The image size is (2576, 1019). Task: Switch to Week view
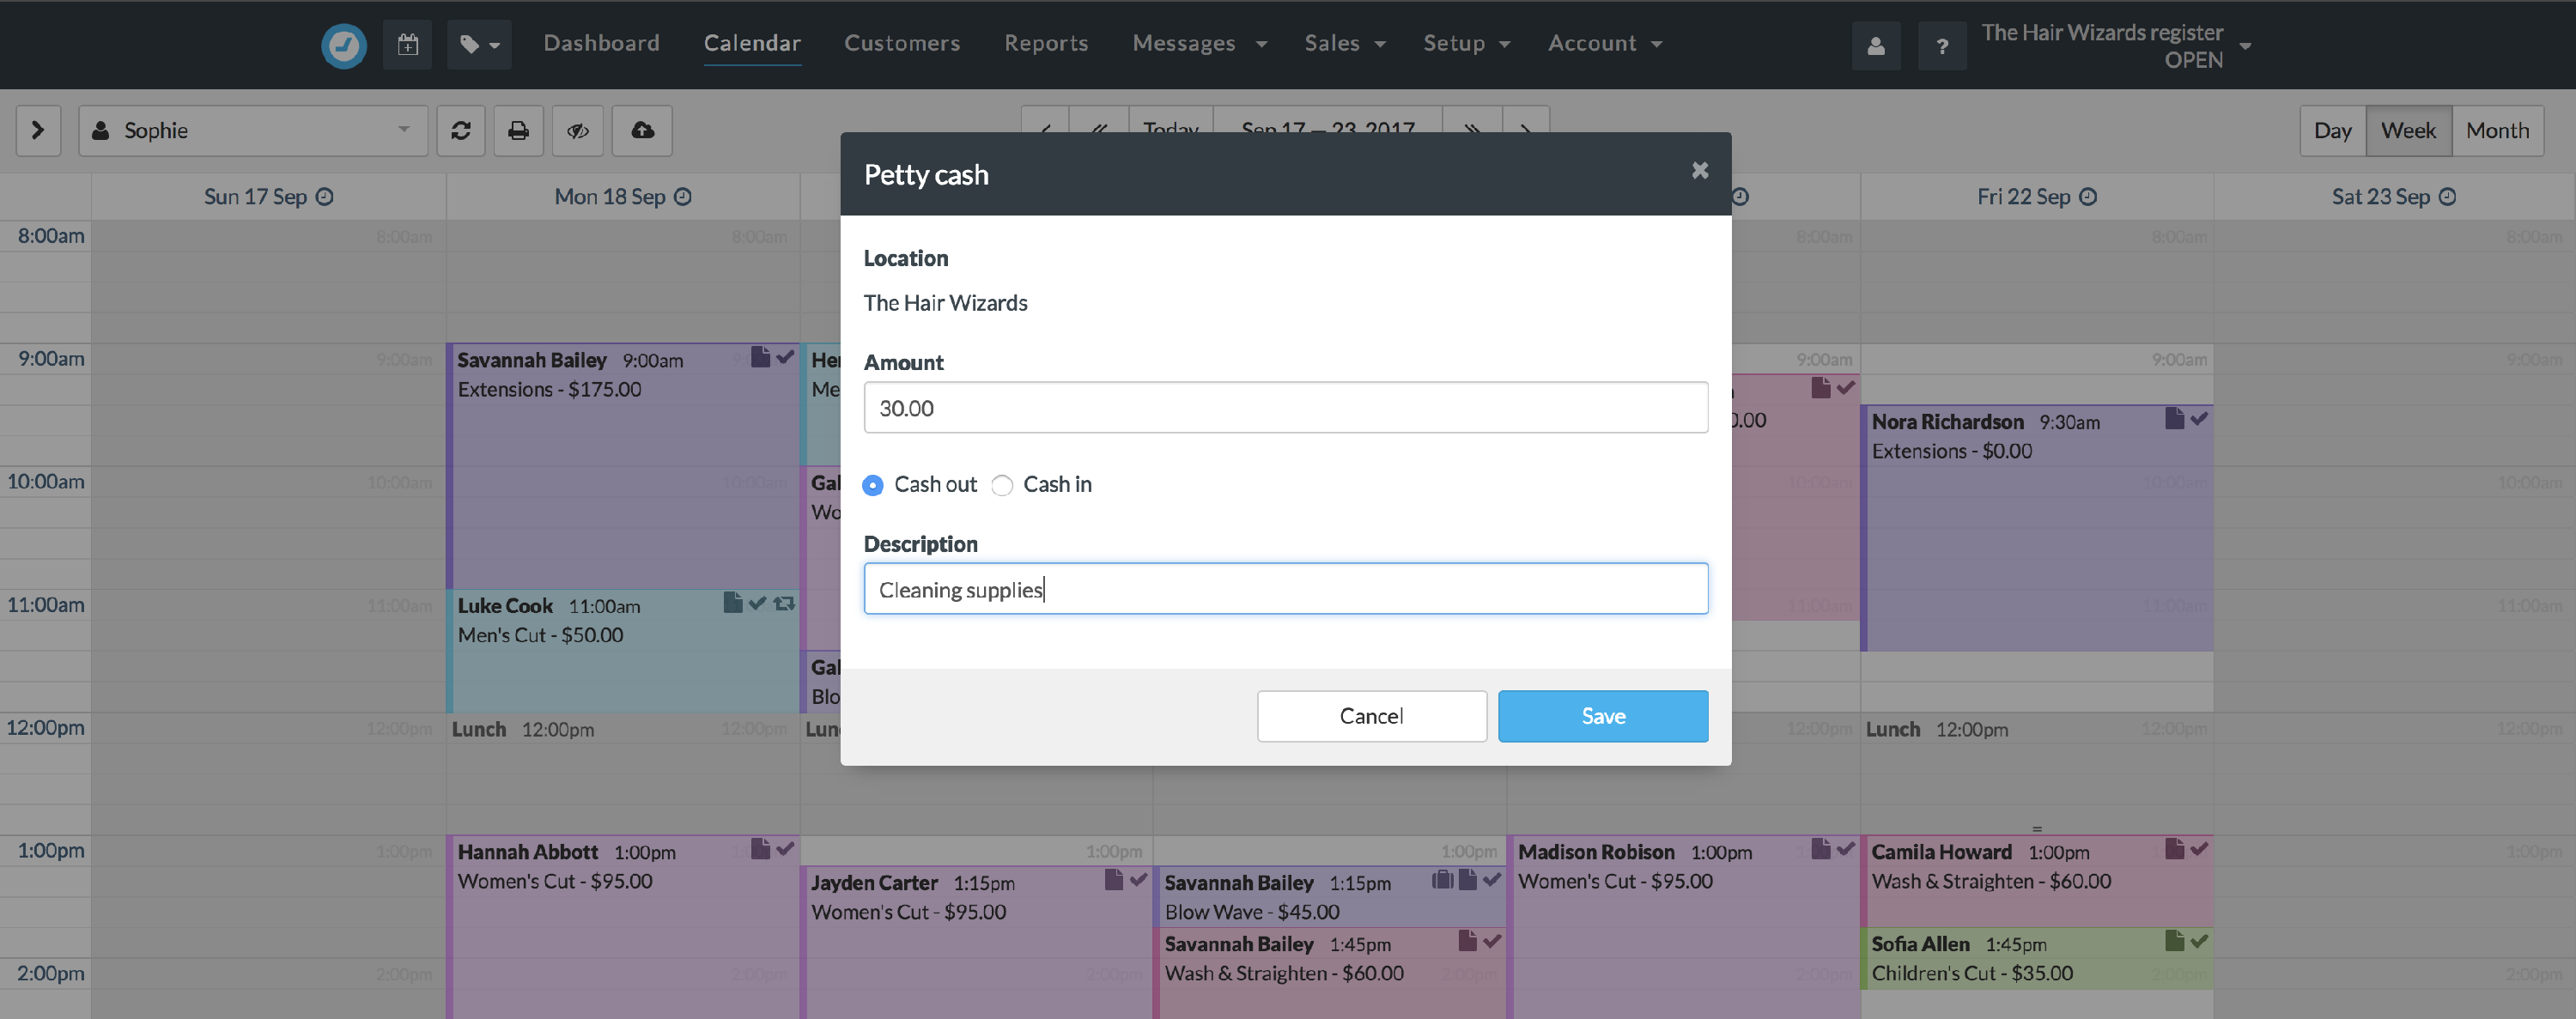2408,130
